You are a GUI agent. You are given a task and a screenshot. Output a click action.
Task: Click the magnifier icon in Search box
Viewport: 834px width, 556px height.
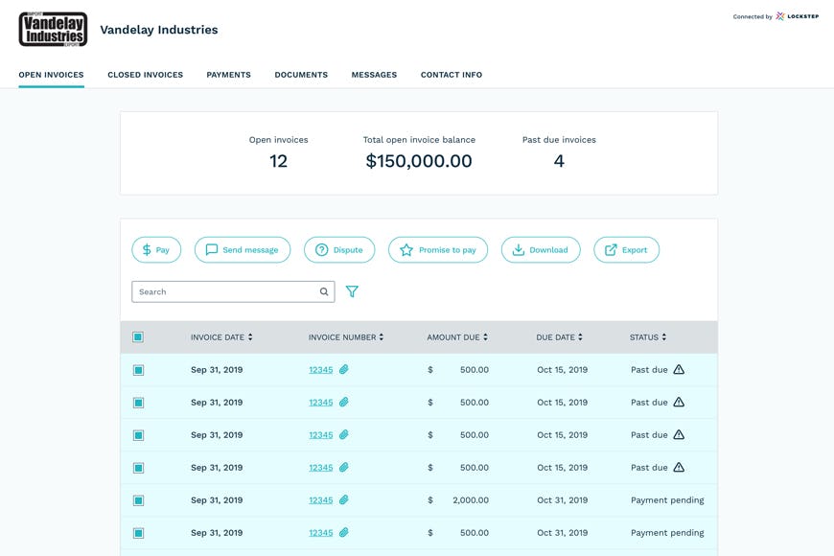point(323,291)
